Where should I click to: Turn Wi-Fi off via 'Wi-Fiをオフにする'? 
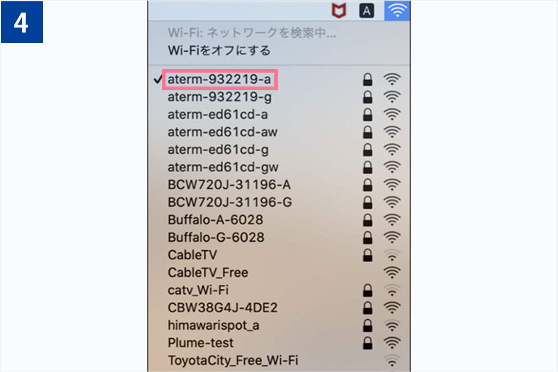[219, 50]
